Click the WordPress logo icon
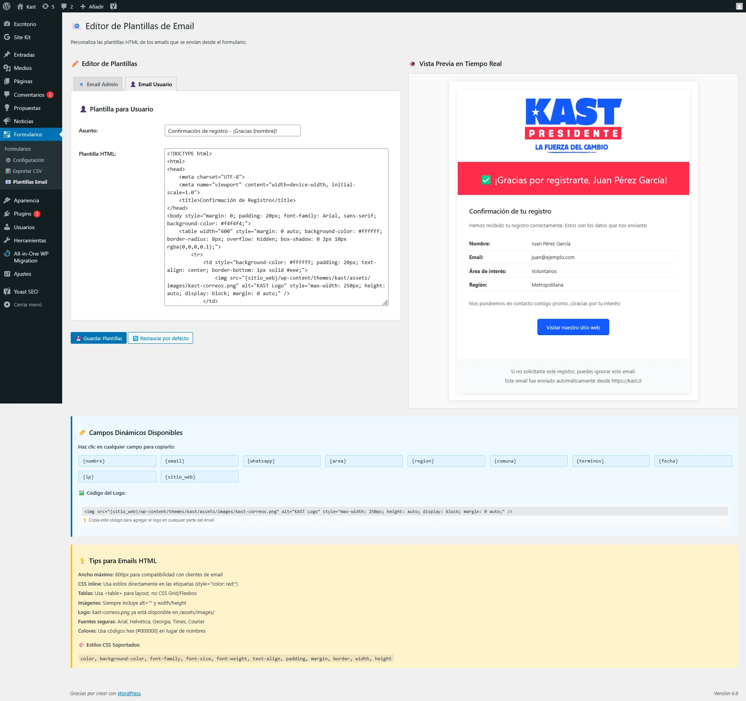Screen dimensions: 746x701 tap(7, 6)
